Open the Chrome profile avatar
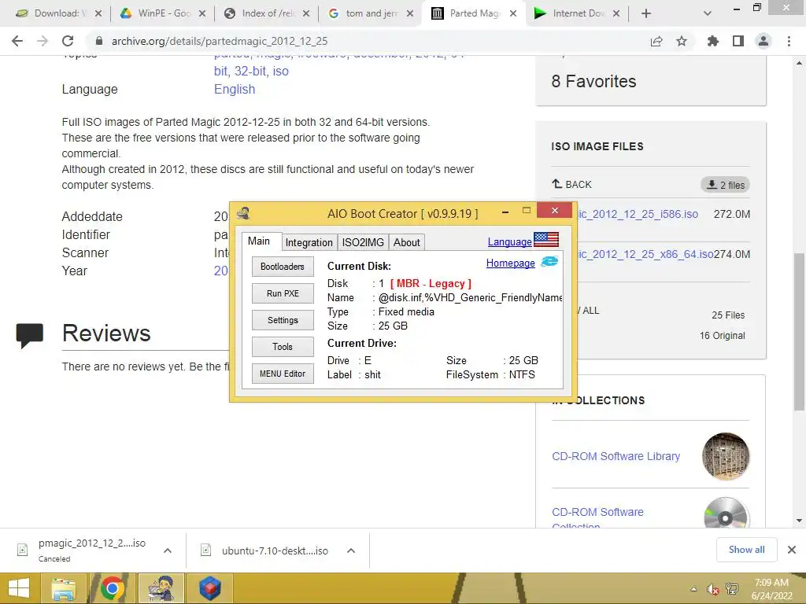 [763, 41]
